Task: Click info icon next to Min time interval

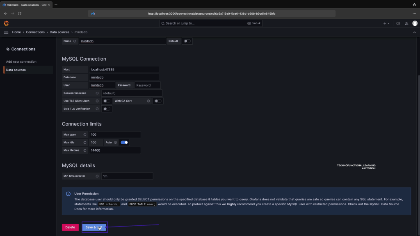Action: [x=97, y=176]
